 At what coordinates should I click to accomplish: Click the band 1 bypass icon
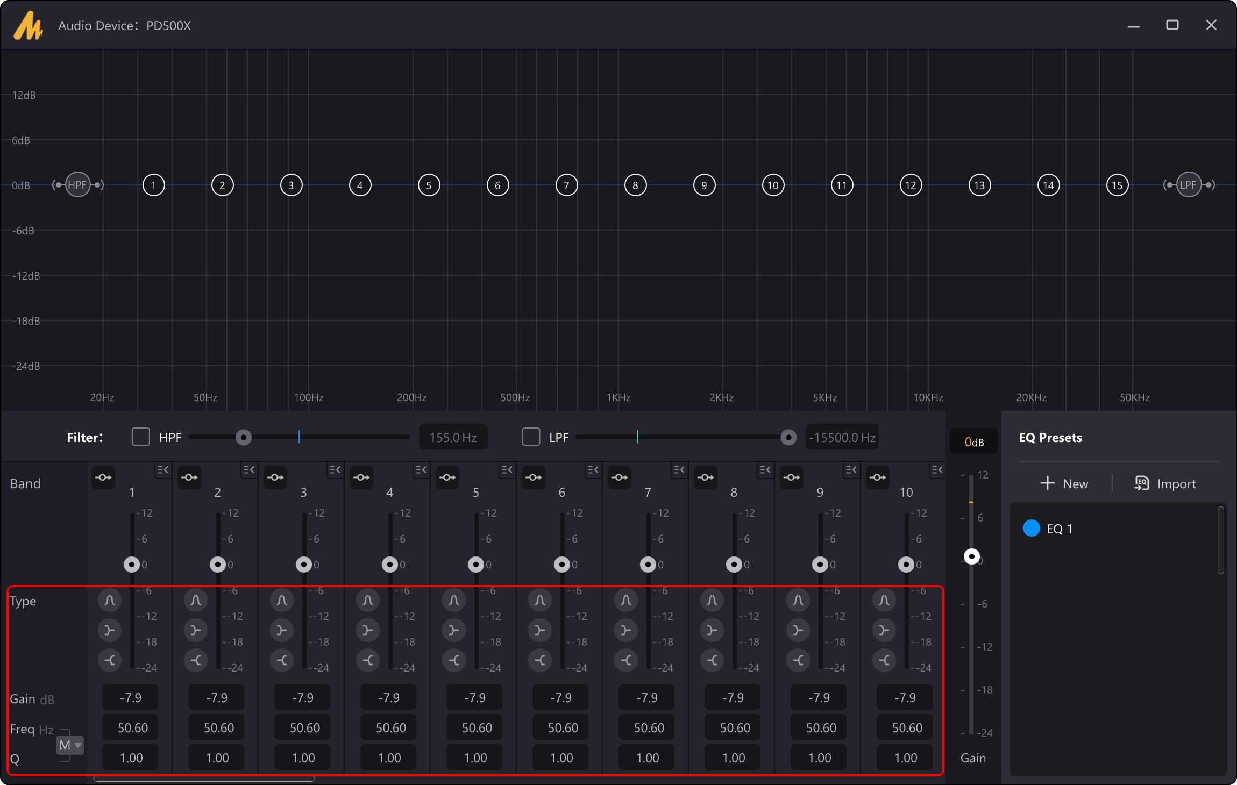coord(103,477)
